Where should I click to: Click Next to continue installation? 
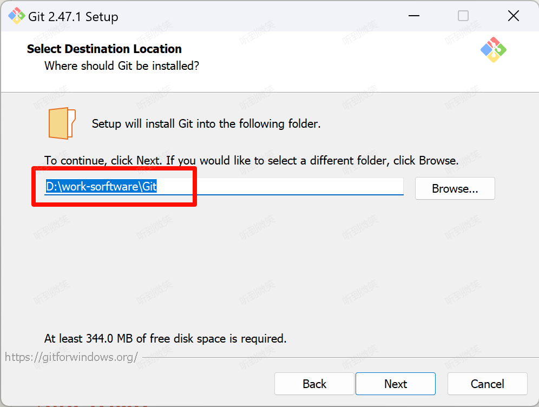[395, 384]
